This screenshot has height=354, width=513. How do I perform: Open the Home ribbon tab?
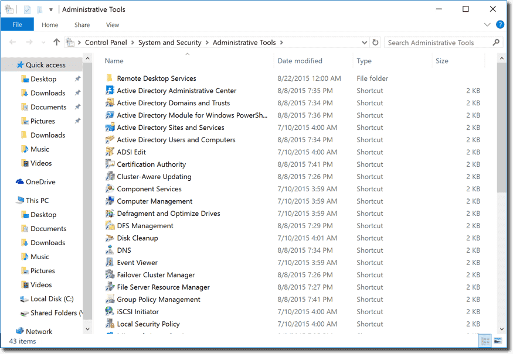pyautogui.click(x=50, y=25)
